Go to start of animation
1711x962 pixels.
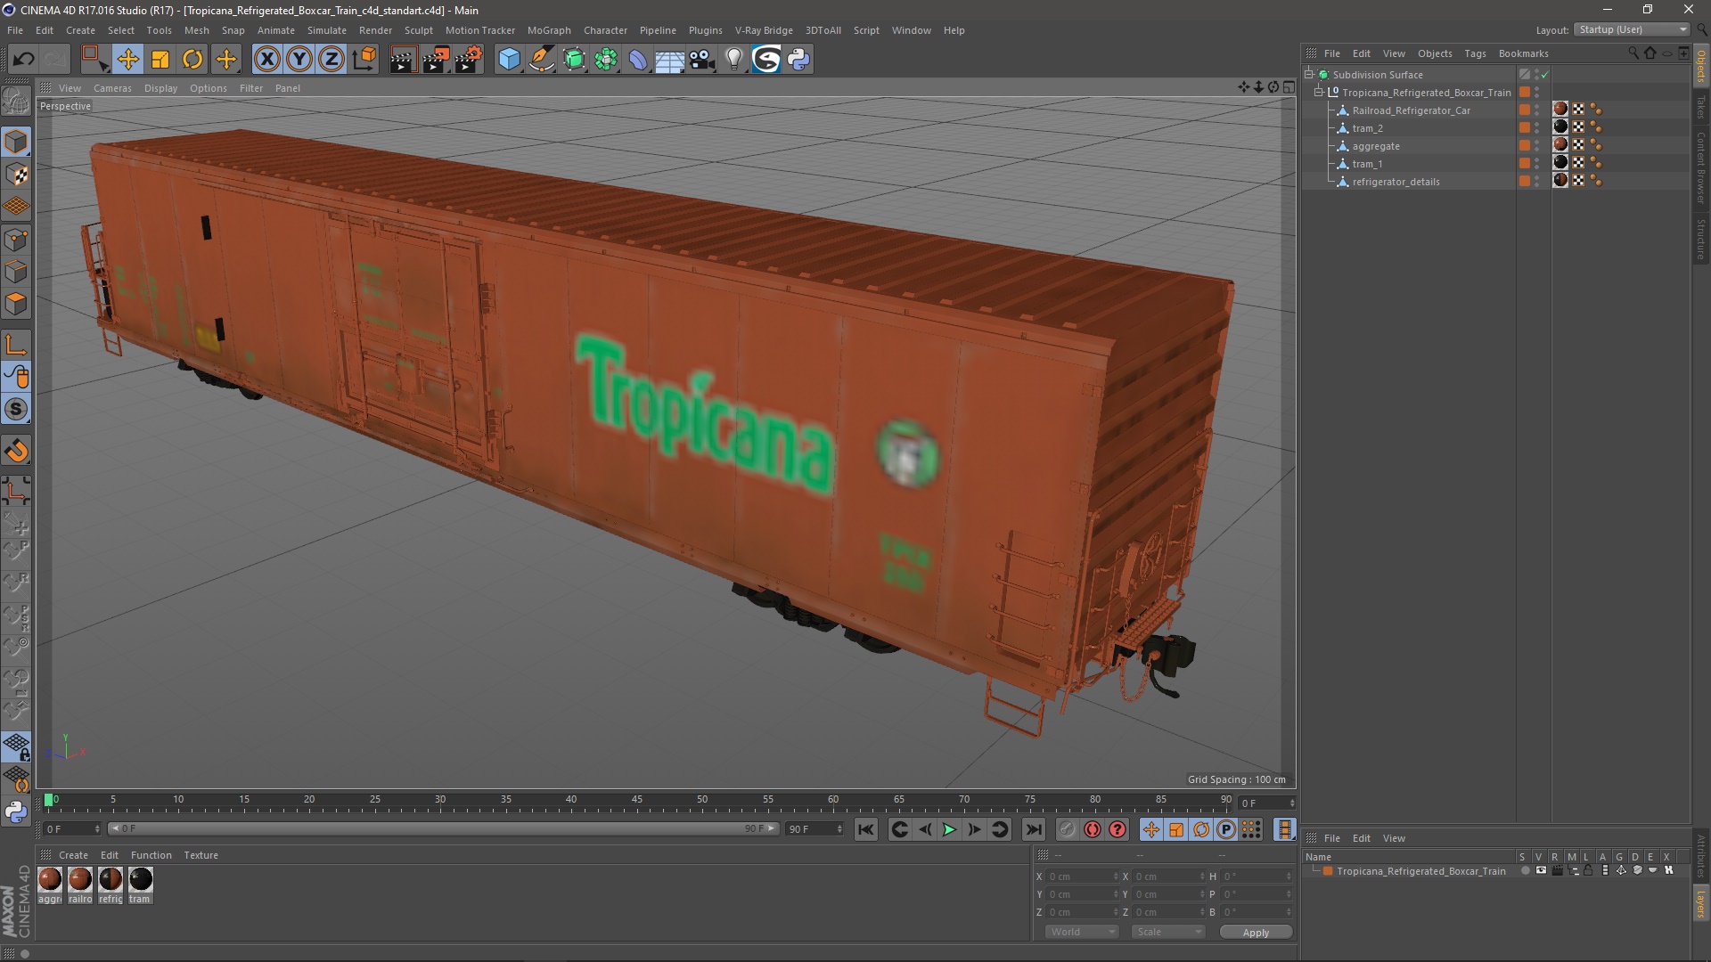point(865,830)
